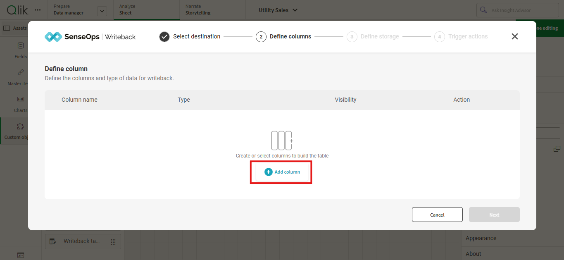Click the SenseOps Writeback logo
Screen dimensions: 564x260
click(90, 37)
